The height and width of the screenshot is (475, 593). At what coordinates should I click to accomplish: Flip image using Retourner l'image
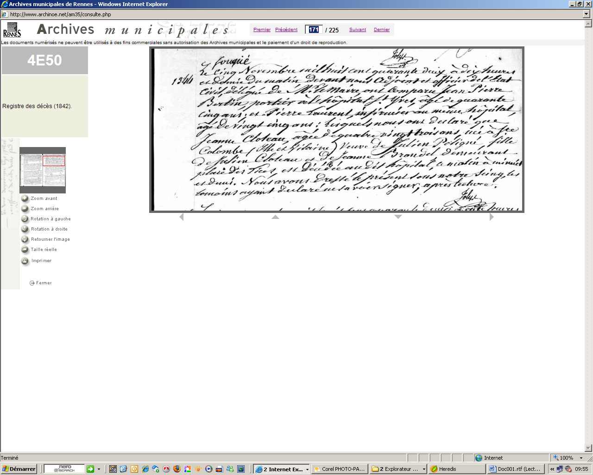(25, 239)
